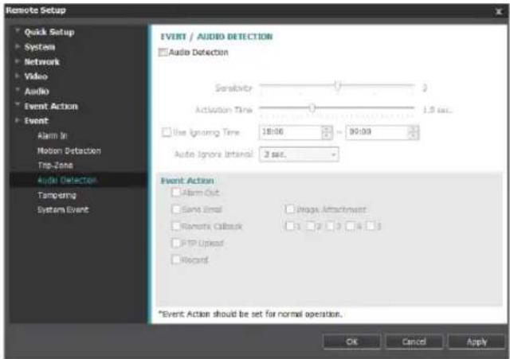510x359 pixels.
Task: Tick the Use Ignoring Time checkbox
Action: (x=167, y=132)
